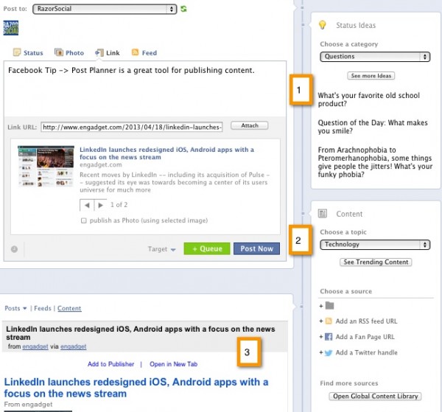Click the Content panel newspaper icon
The height and width of the screenshot is (412, 442).
tap(323, 214)
